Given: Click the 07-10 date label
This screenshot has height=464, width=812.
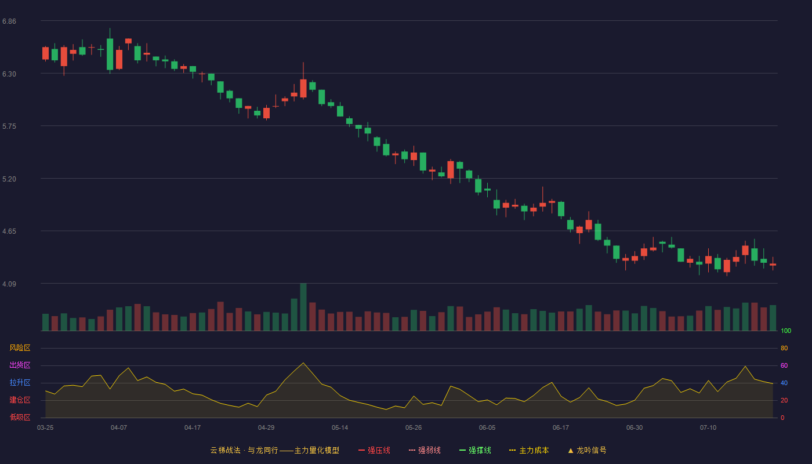Looking at the screenshot, I should tap(708, 427).
